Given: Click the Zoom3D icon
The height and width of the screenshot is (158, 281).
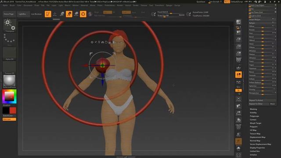Looking at the screenshot, I should pyautogui.click(x=238, y=113).
